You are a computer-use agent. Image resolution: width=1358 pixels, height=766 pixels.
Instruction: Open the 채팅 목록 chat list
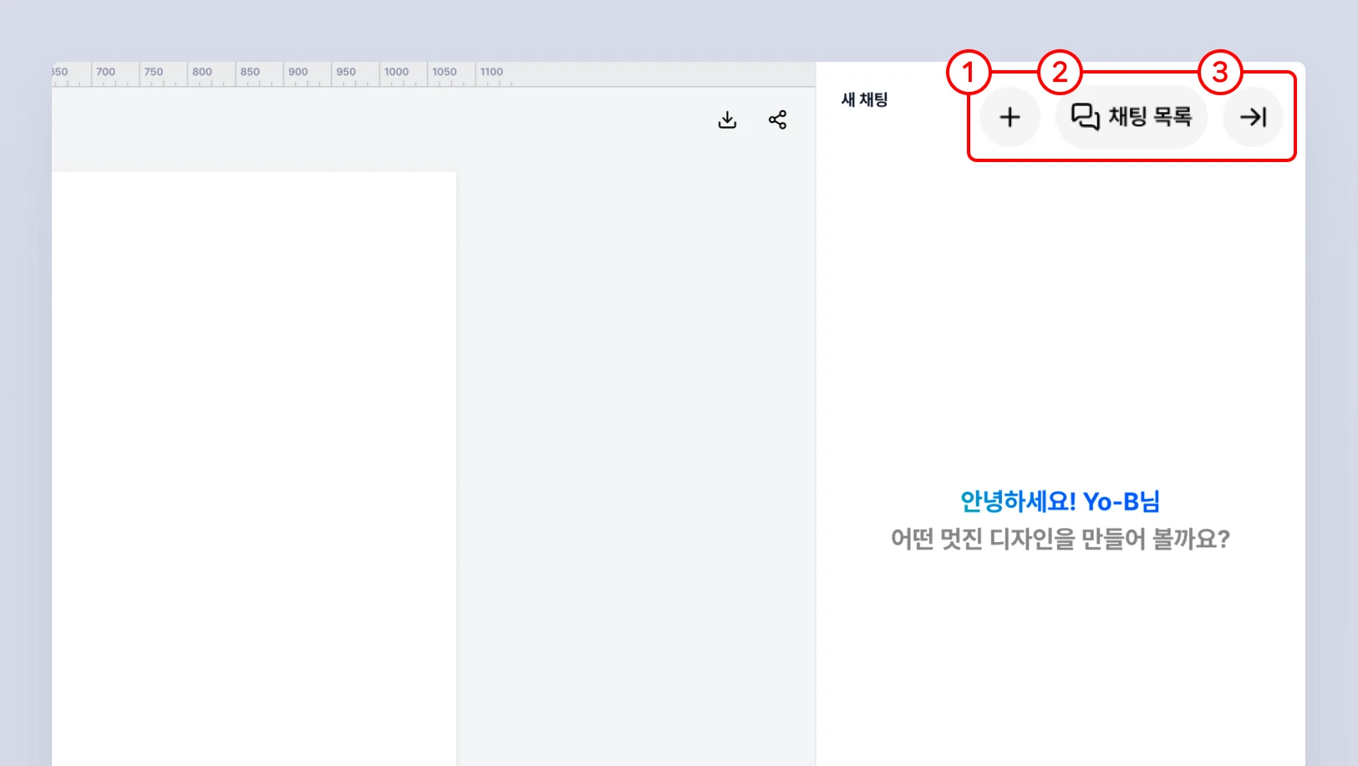[1132, 117]
